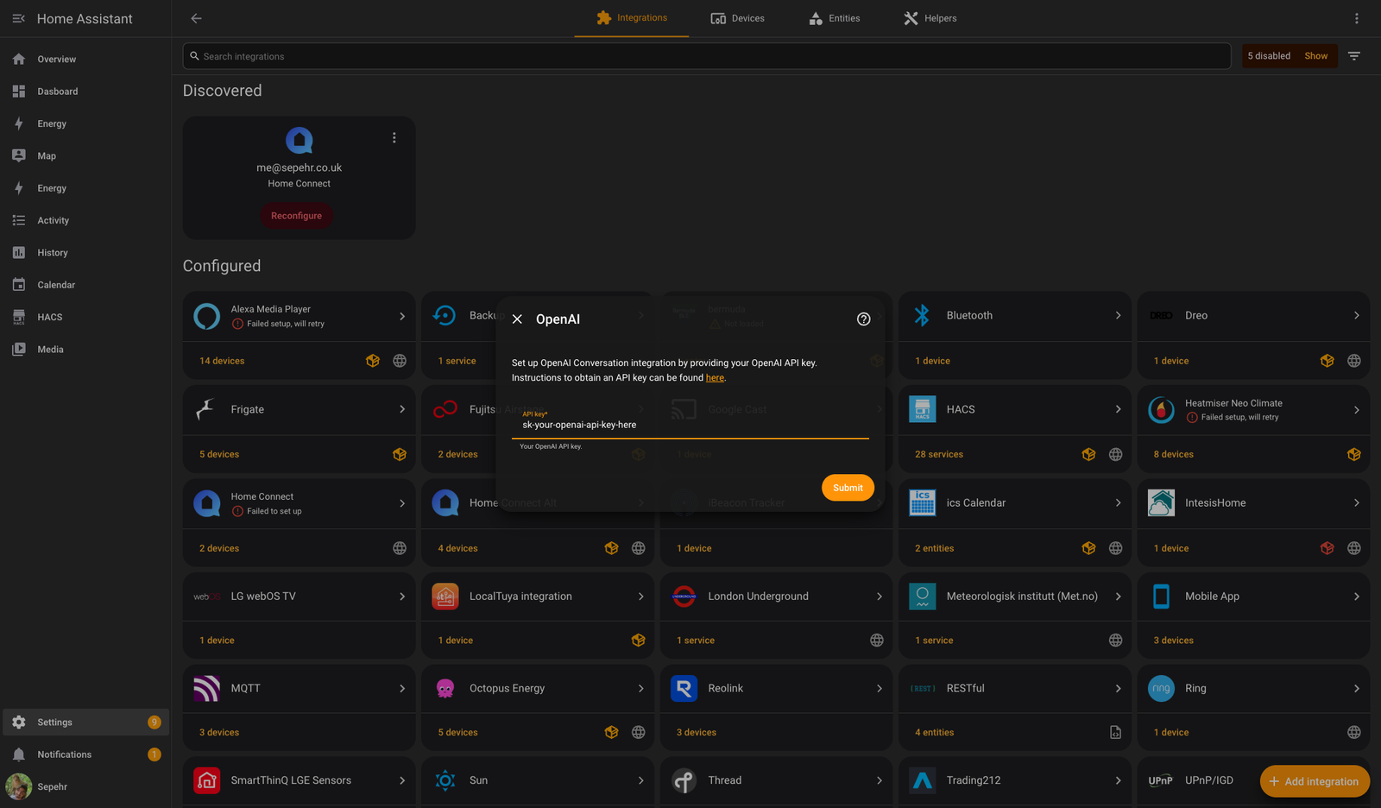Click the RESTful file icon
The width and height of the screenshot is (1381, 808).
(1115, 733)
